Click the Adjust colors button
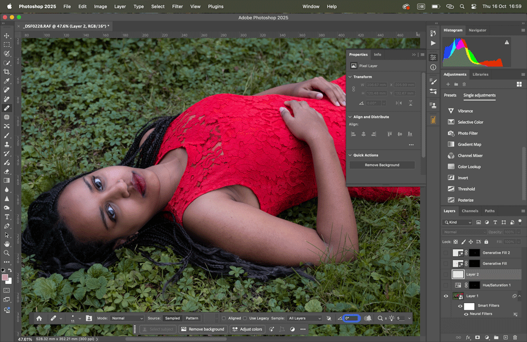This screenshot has width=527, height=342. (247, 329)
